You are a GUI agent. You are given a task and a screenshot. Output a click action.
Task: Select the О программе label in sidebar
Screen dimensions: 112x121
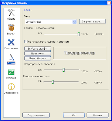pyautogui.click(x=11, y=93)
